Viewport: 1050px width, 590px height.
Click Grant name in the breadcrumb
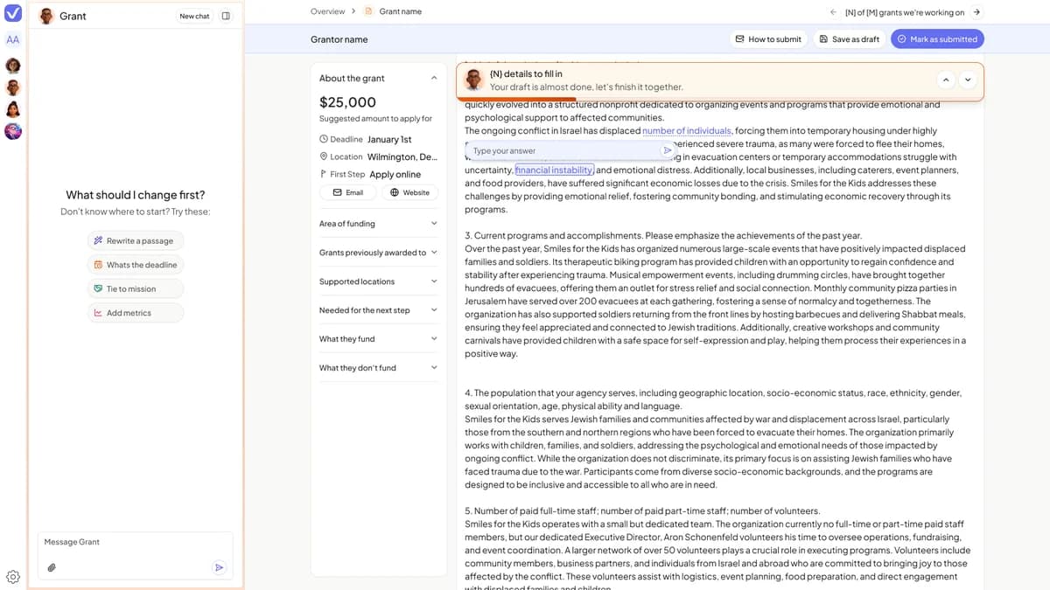400,11
